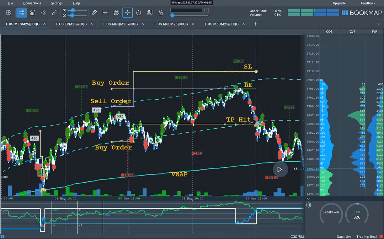Toggle the highlighted crosshair tool

[128, 13]
